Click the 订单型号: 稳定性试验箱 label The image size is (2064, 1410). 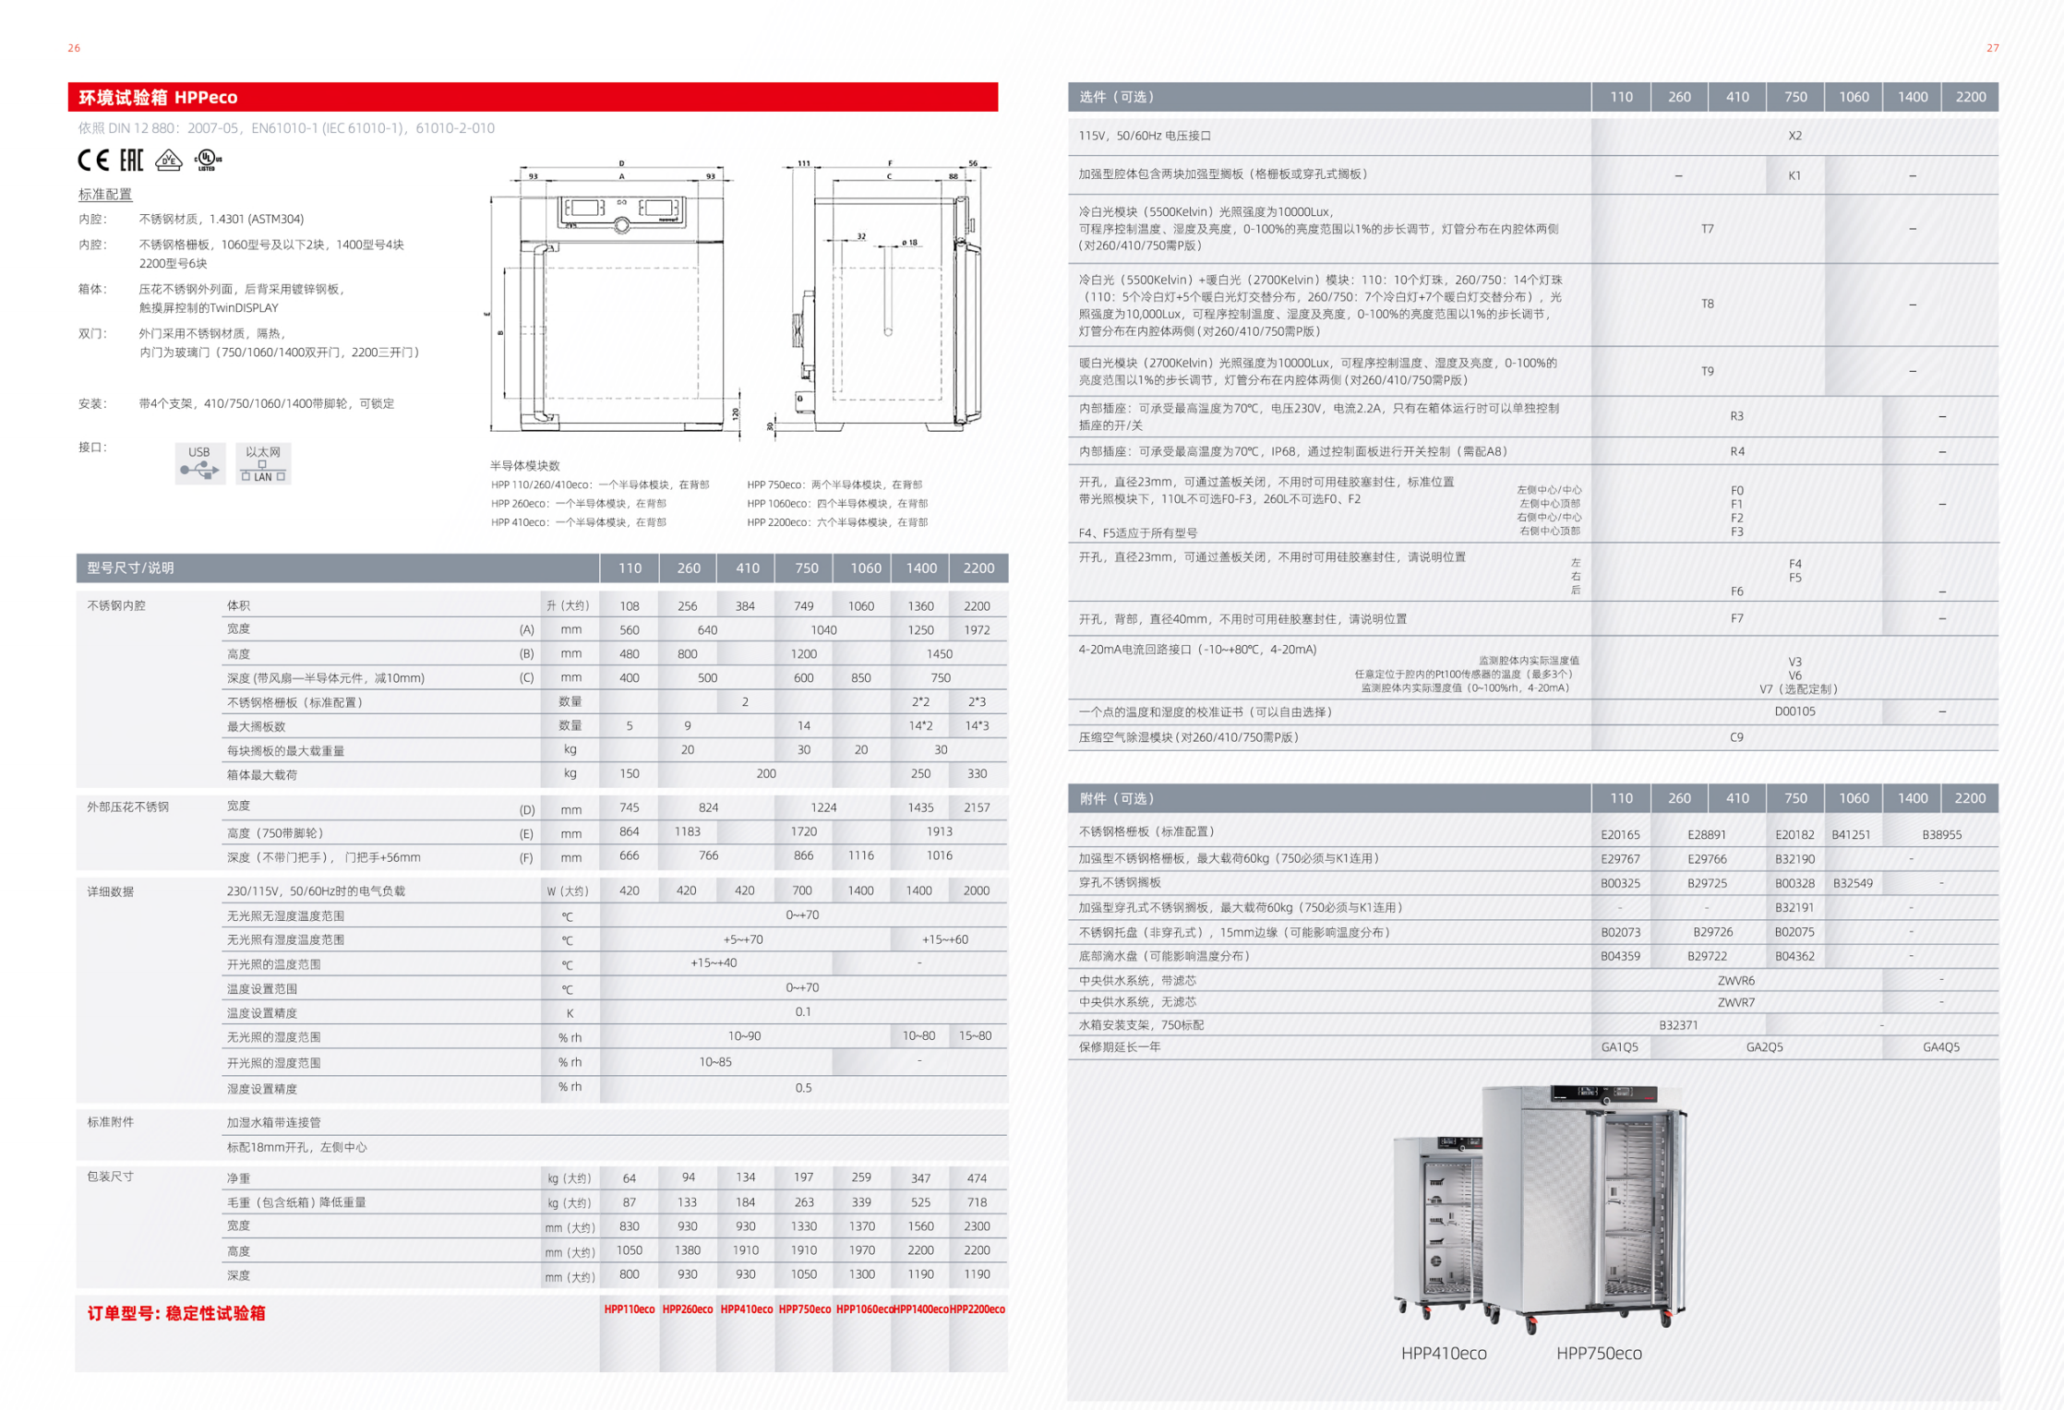pyautogui.click(x=176, y=1313)
